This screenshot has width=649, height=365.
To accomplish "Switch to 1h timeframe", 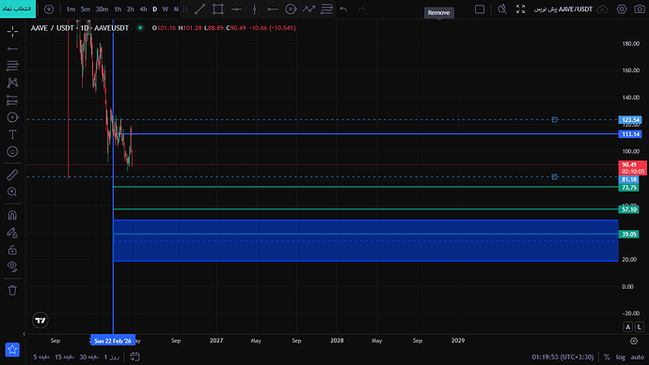I will pyautogui.click(x=118, y=9).
